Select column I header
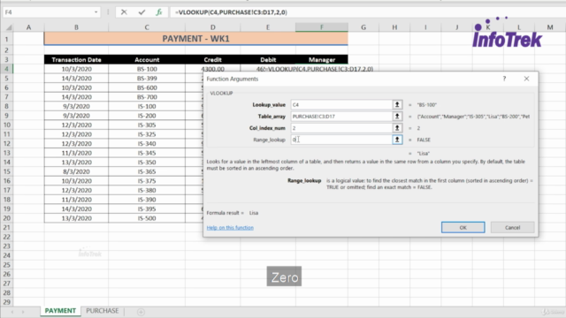566x318 pixels. pos(425,27)
